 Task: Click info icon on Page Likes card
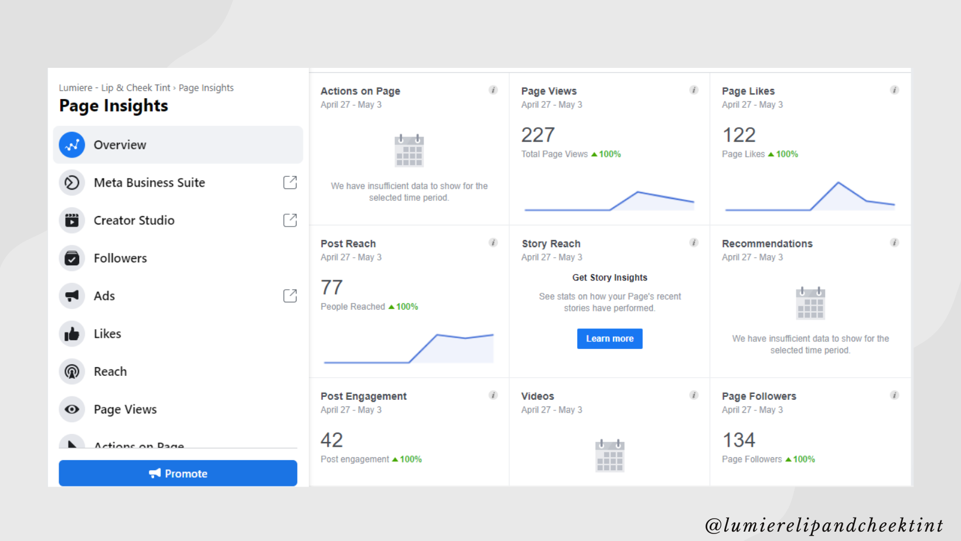895,90
